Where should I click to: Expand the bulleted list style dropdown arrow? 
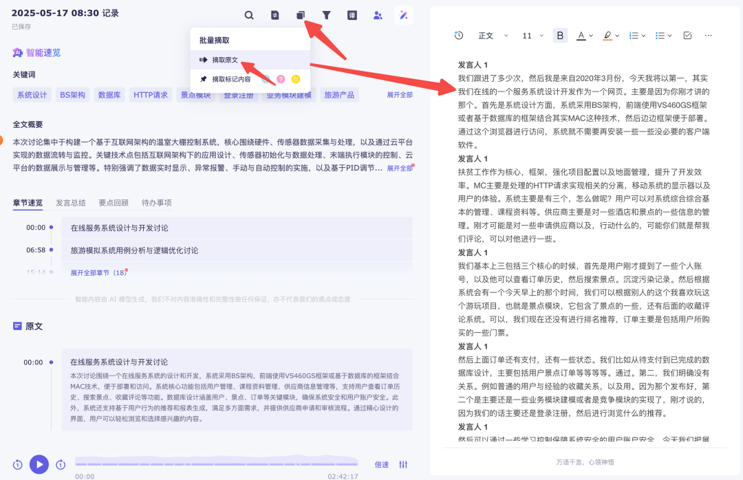click(669, 36)
